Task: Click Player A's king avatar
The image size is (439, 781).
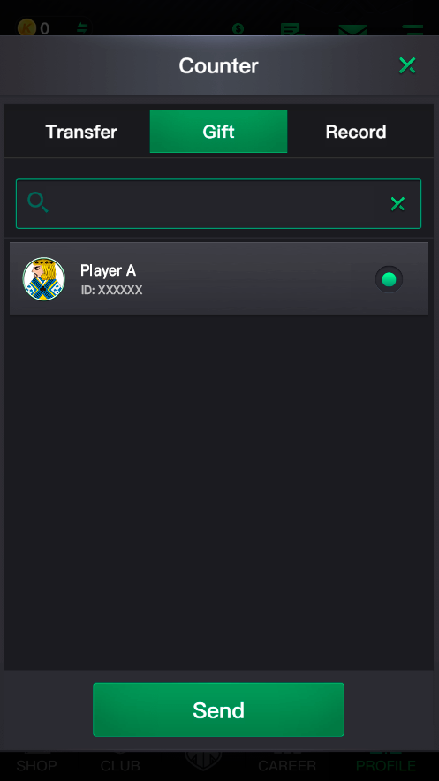Action: (44, 279)
